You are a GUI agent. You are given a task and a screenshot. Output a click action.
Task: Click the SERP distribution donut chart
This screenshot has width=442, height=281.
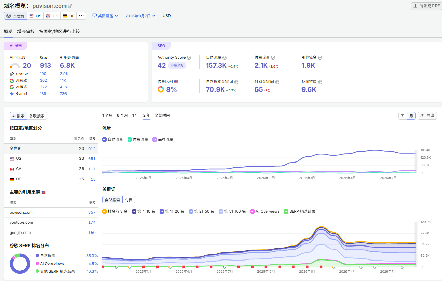(x=20, y=264)
